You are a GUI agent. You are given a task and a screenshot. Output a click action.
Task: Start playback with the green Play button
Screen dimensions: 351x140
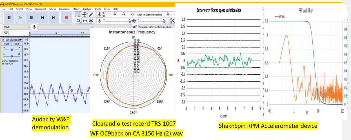20,17
